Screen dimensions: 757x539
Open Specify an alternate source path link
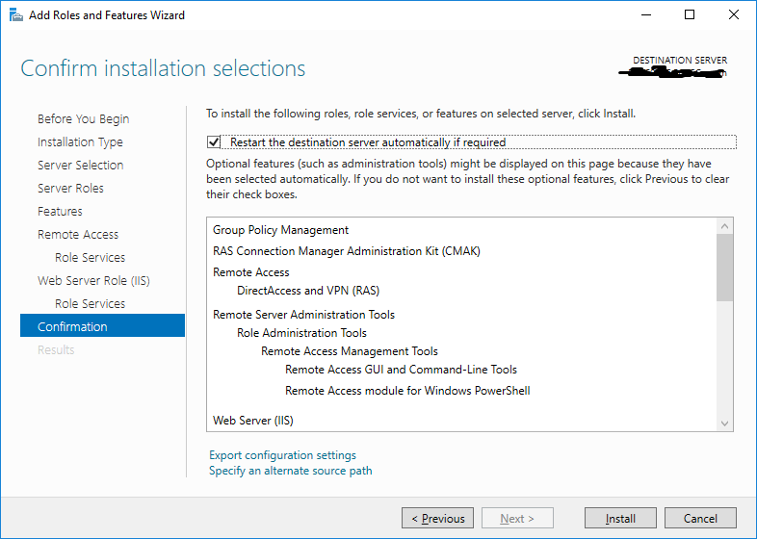pos(290,471)
